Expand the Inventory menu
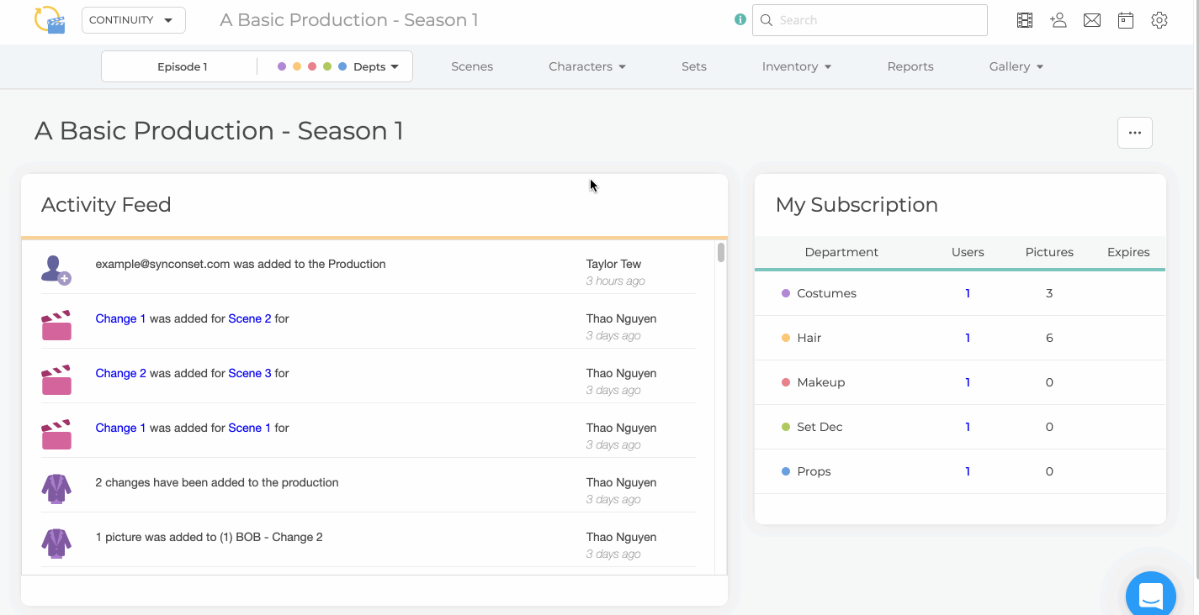1199x615 pixels. (x=797, y=66)
